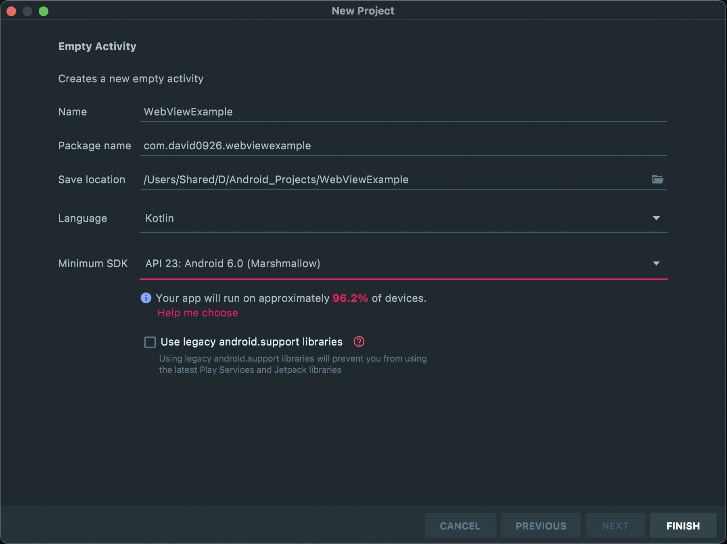This screenshot has width=727, height=544.
Task: Click the disabled Next button
Action: [x=615, y=525]
